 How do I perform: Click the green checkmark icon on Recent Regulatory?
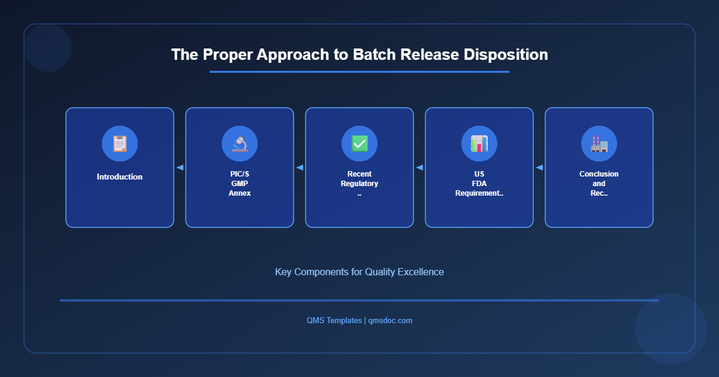(x=359, y=144)
